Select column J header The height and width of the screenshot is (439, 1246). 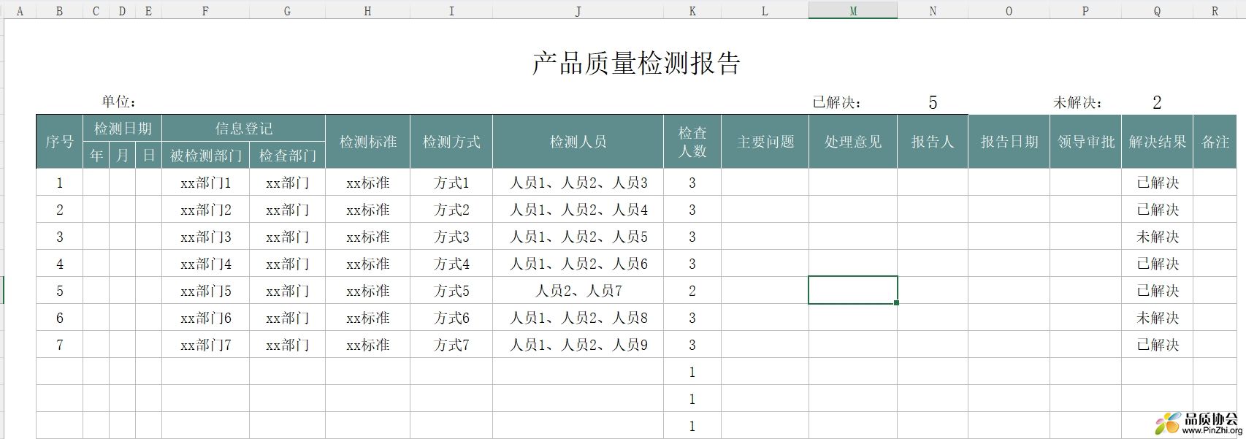pos(578,11)
